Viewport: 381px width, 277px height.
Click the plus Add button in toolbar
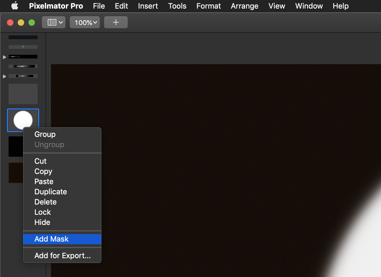pos(116,22)
